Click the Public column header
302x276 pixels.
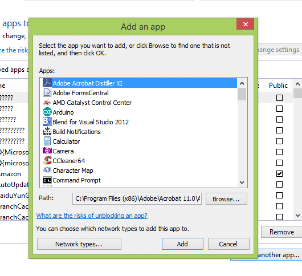pos(278,86)
